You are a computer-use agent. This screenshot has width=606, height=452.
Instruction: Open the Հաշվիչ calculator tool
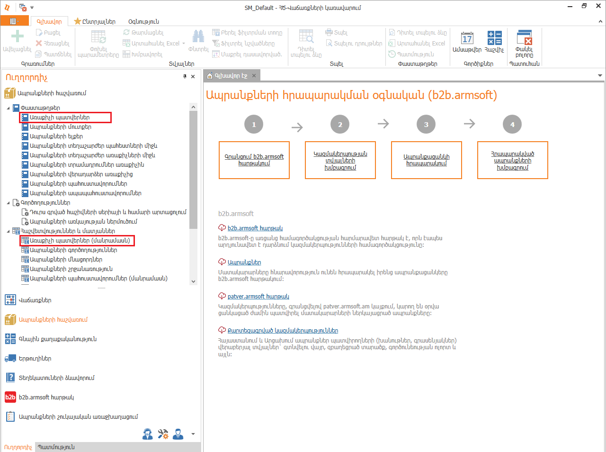coord(494,41)
